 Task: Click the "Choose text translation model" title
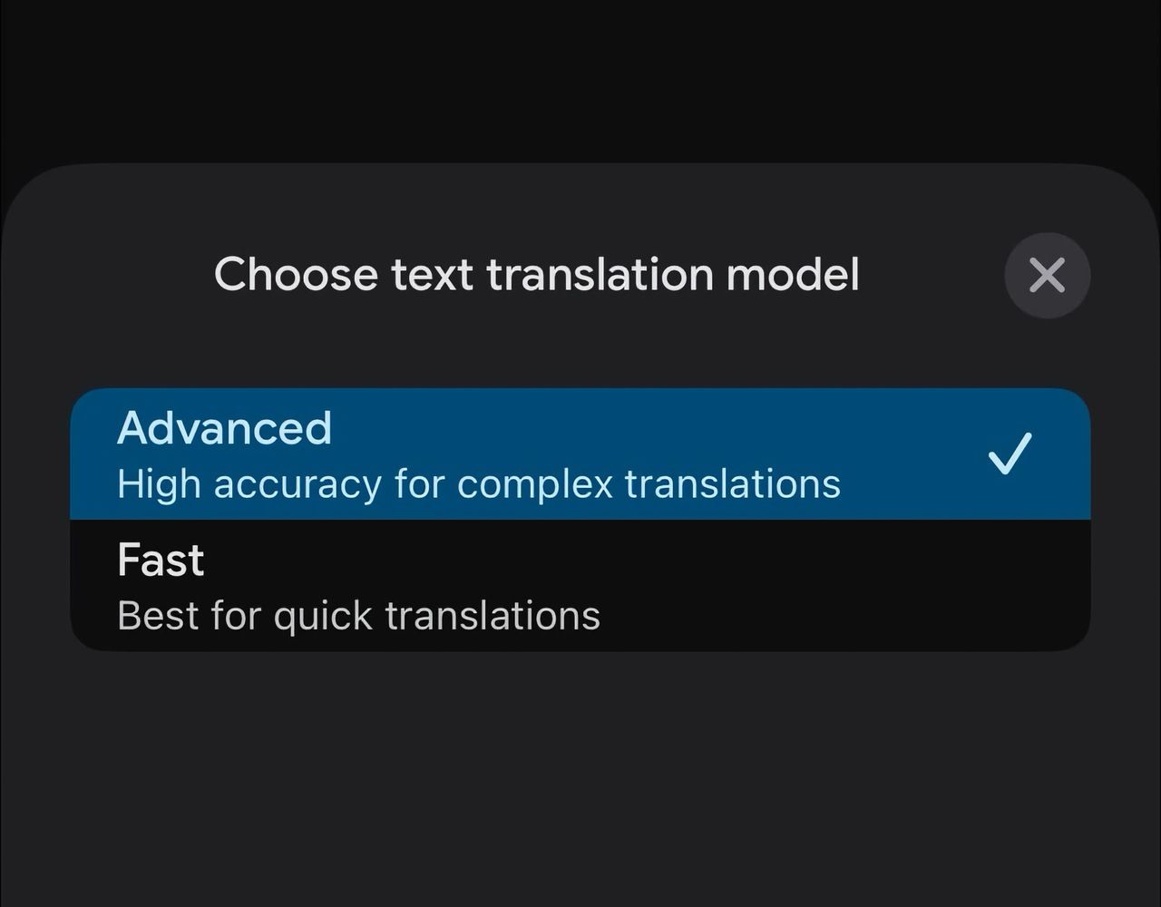coord(536,274)
